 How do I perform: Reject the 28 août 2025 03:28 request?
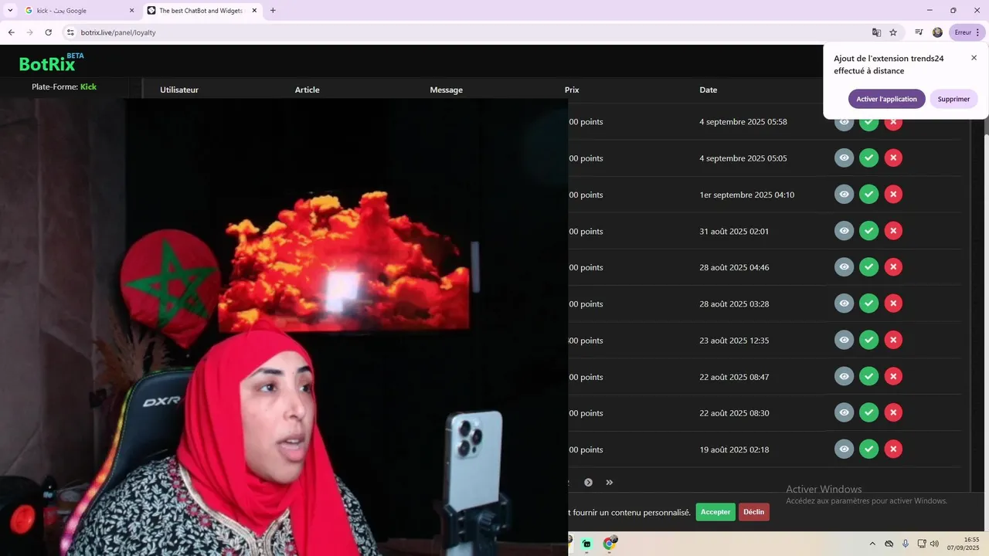(893, 303)
